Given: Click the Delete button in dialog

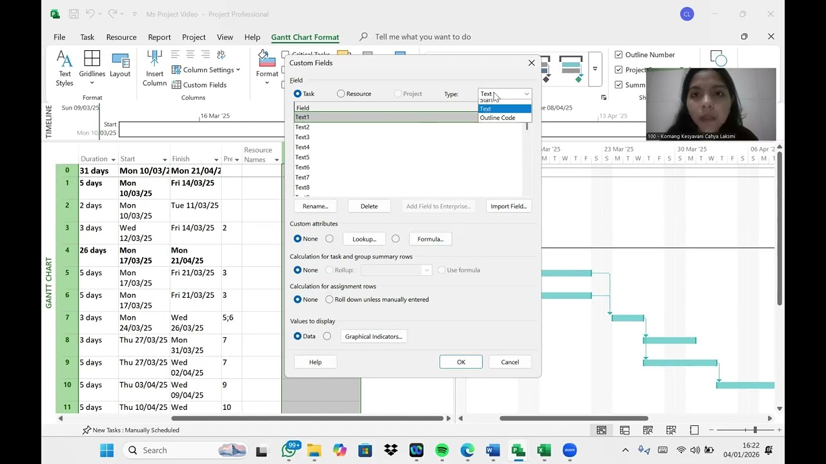Looking at the screenshot, I should coord(369,206).
